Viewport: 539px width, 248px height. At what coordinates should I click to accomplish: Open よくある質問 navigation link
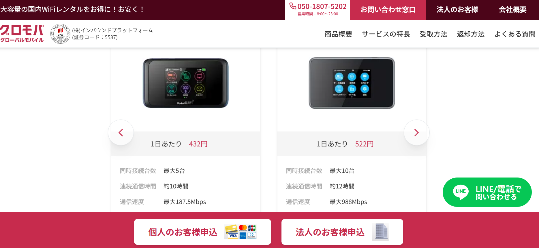coord(515,34)
